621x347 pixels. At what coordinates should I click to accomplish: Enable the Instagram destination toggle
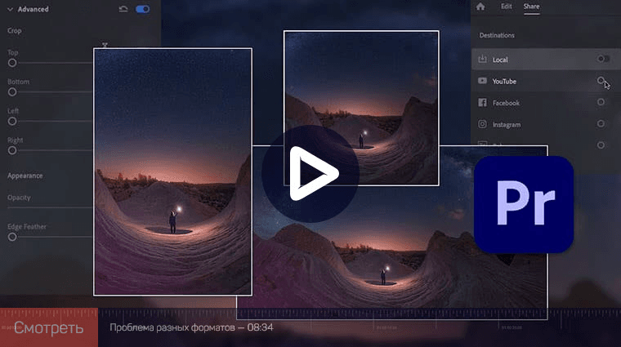[x=601, y=124]
